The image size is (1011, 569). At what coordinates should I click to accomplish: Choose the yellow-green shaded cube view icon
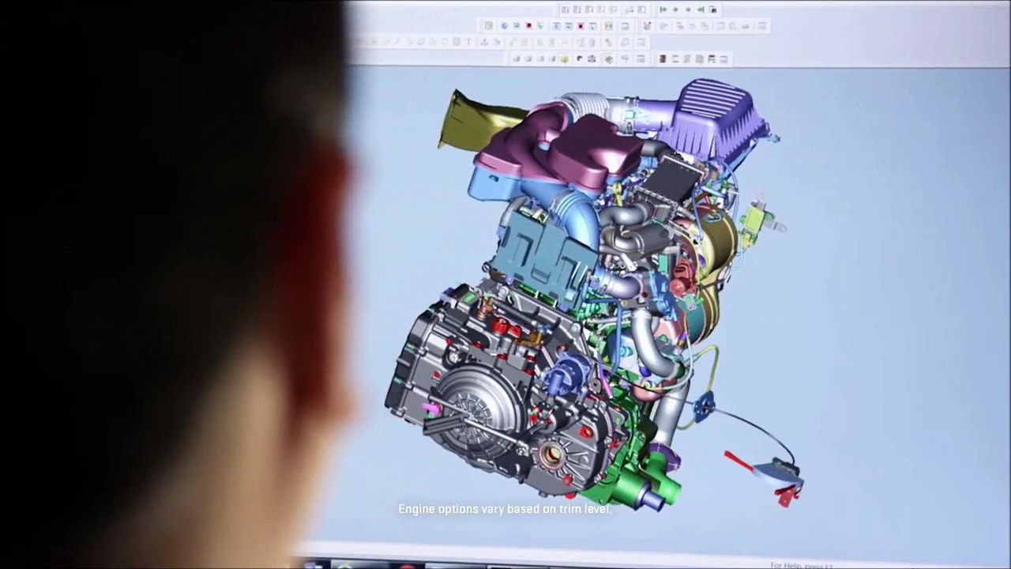click(565, 58)
